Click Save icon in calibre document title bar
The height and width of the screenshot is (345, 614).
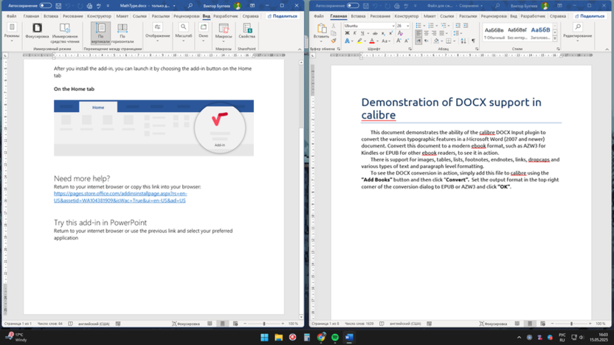(366, 6)
